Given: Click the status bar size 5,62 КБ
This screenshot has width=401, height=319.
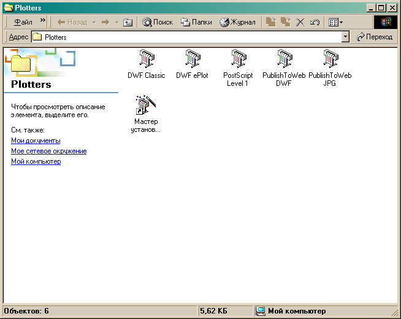Looking at the screenshot, I should (x=213, y=311).
